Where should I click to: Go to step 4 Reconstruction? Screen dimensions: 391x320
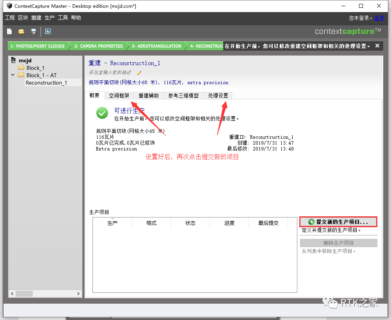206,46
